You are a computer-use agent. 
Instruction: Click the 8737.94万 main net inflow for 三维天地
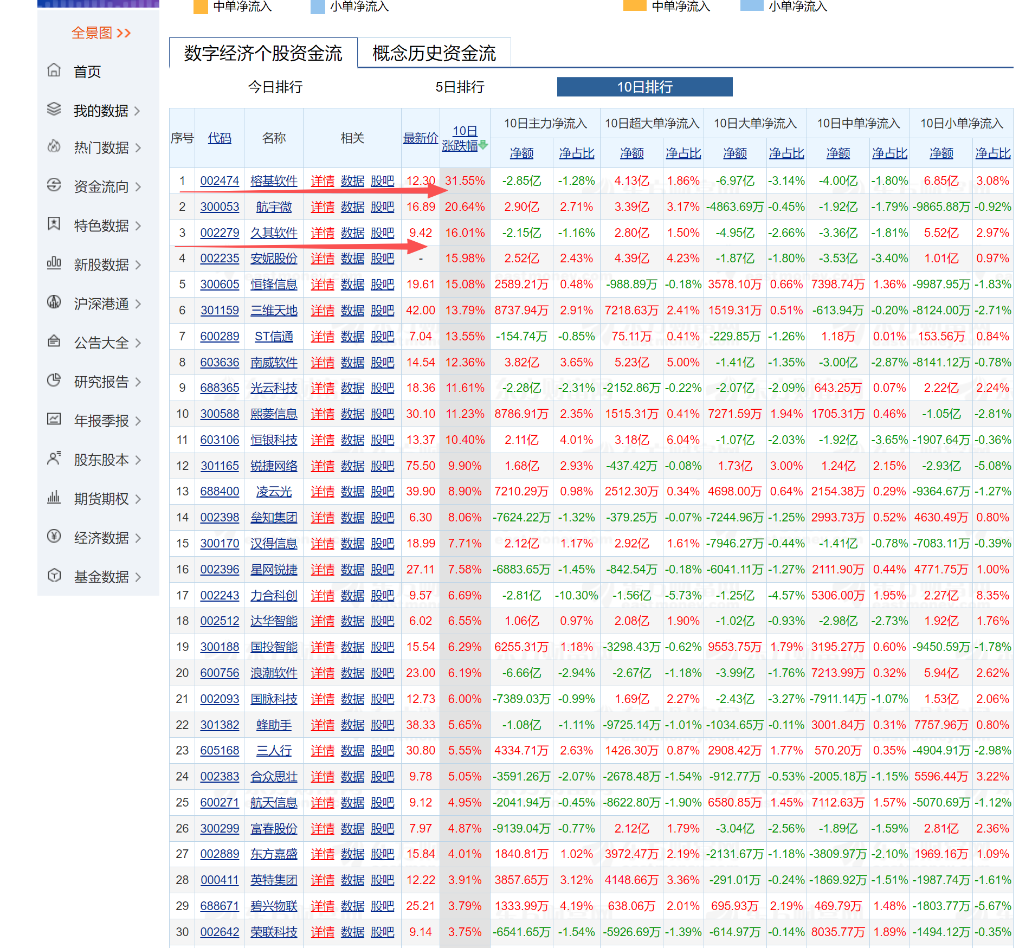point(521,311)
